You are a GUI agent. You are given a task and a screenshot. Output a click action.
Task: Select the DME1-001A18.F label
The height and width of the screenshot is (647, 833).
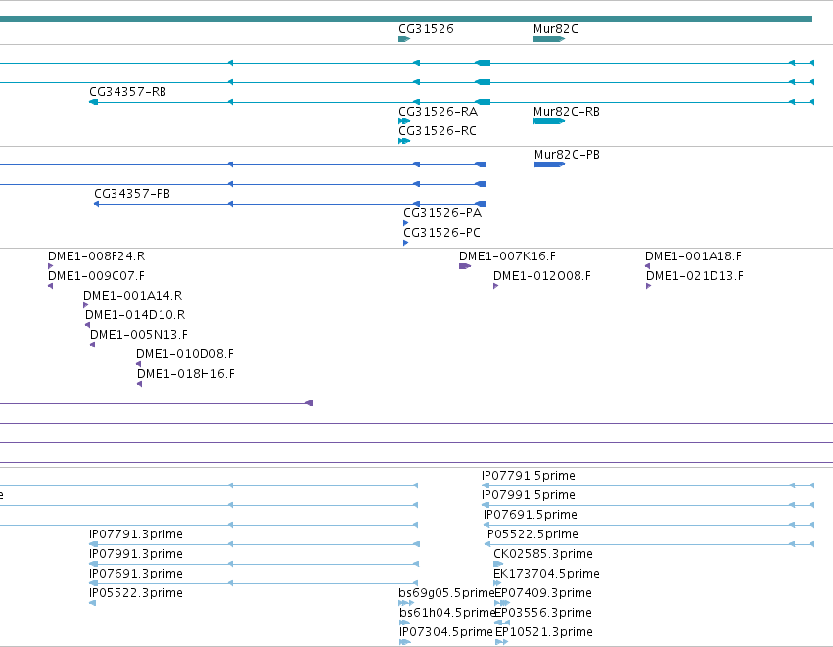pyautogui.click(x=693, y=256)
